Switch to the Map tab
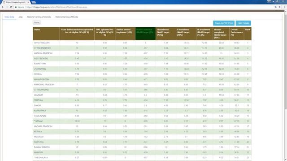 (x=21, y=17)
